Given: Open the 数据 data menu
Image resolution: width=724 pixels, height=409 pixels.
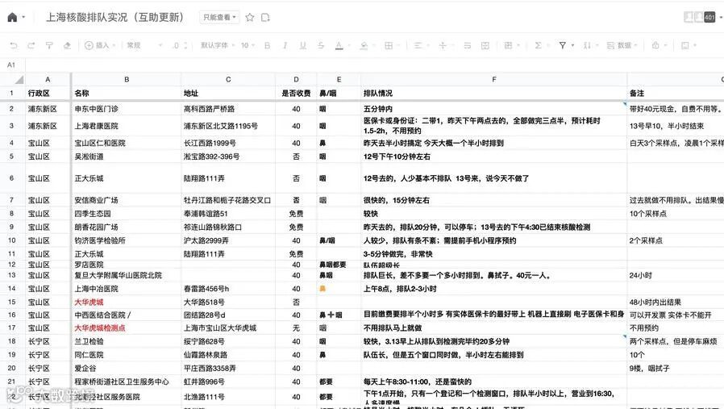Looking at the screenshot, I should coord(622,45).
